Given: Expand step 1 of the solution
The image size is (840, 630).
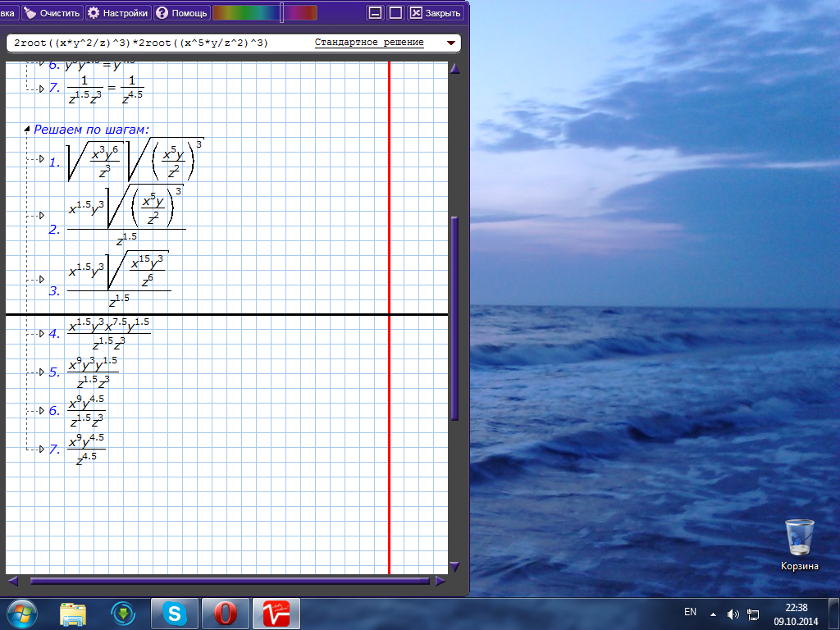Looking at the screenshot, I should click(41, 159).
